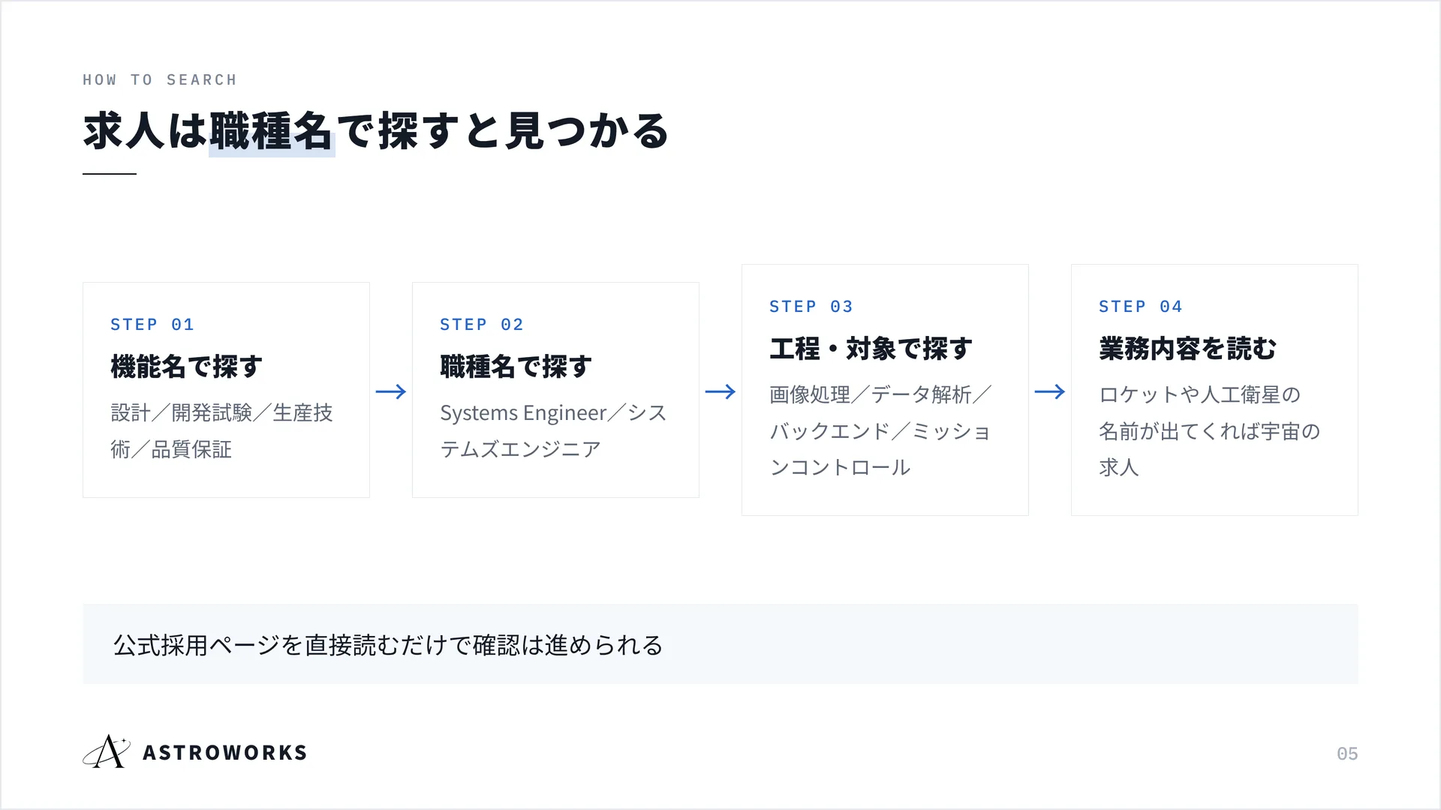Click the STEP 02 label
Viewport: 1441px width, 810px height.
pyautogui.click(x=482, y=325)
